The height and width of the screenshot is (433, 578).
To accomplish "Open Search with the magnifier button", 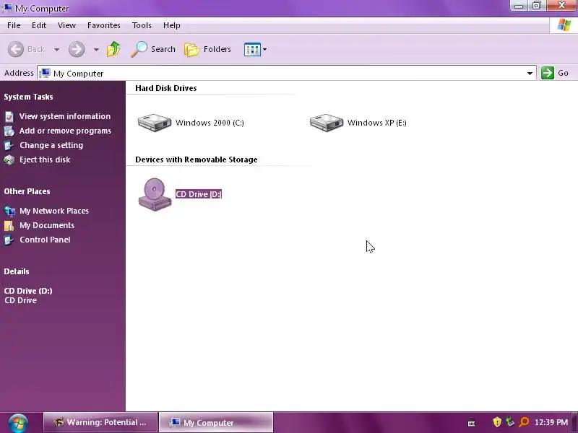I will click(153, 49).
